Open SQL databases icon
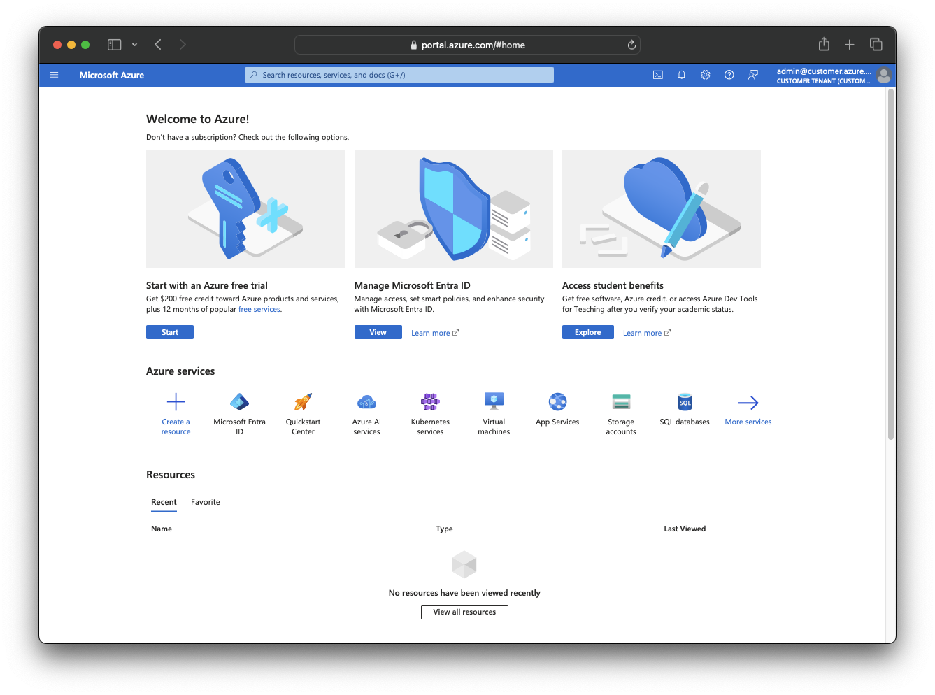The width and height of the screenshot is (935, 695). pos(685,401)
